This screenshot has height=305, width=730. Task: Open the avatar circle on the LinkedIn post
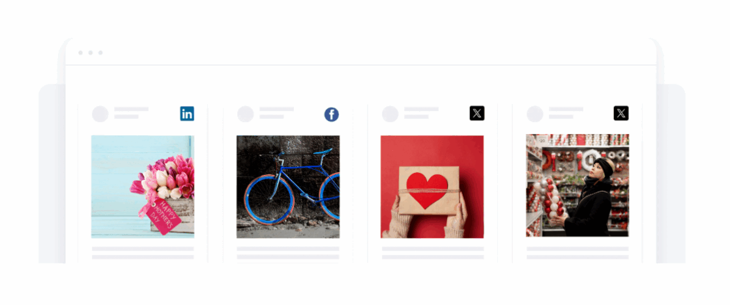[100, 114]
